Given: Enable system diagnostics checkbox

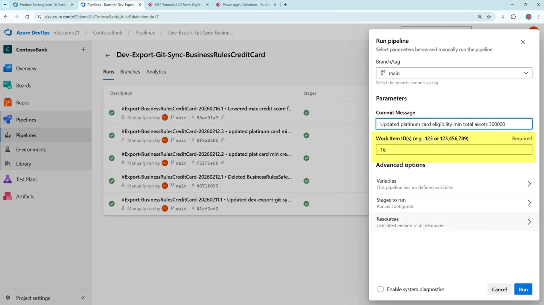Looking at the screenshot, I should [381, 289].
